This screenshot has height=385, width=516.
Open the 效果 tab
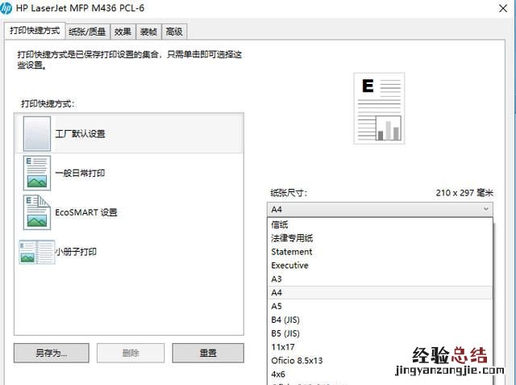[123, 31]
